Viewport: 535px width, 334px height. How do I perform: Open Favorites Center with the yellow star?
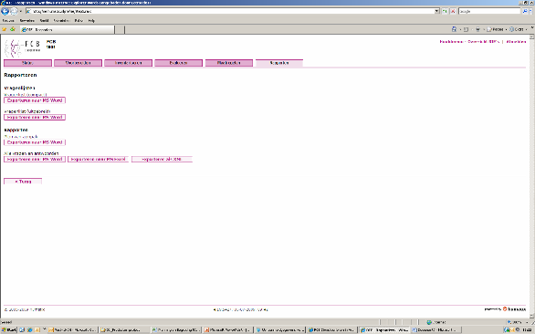pyautogui.click(x=5, y=29)
